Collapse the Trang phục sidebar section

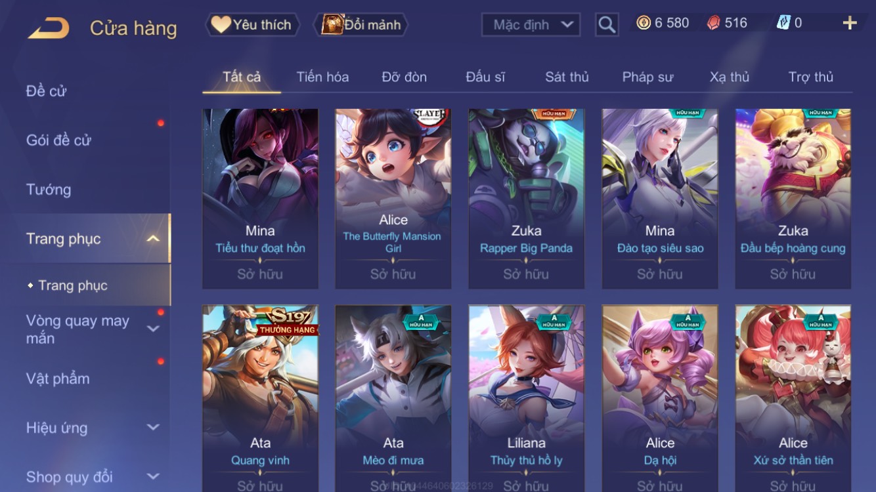[152, 239]
